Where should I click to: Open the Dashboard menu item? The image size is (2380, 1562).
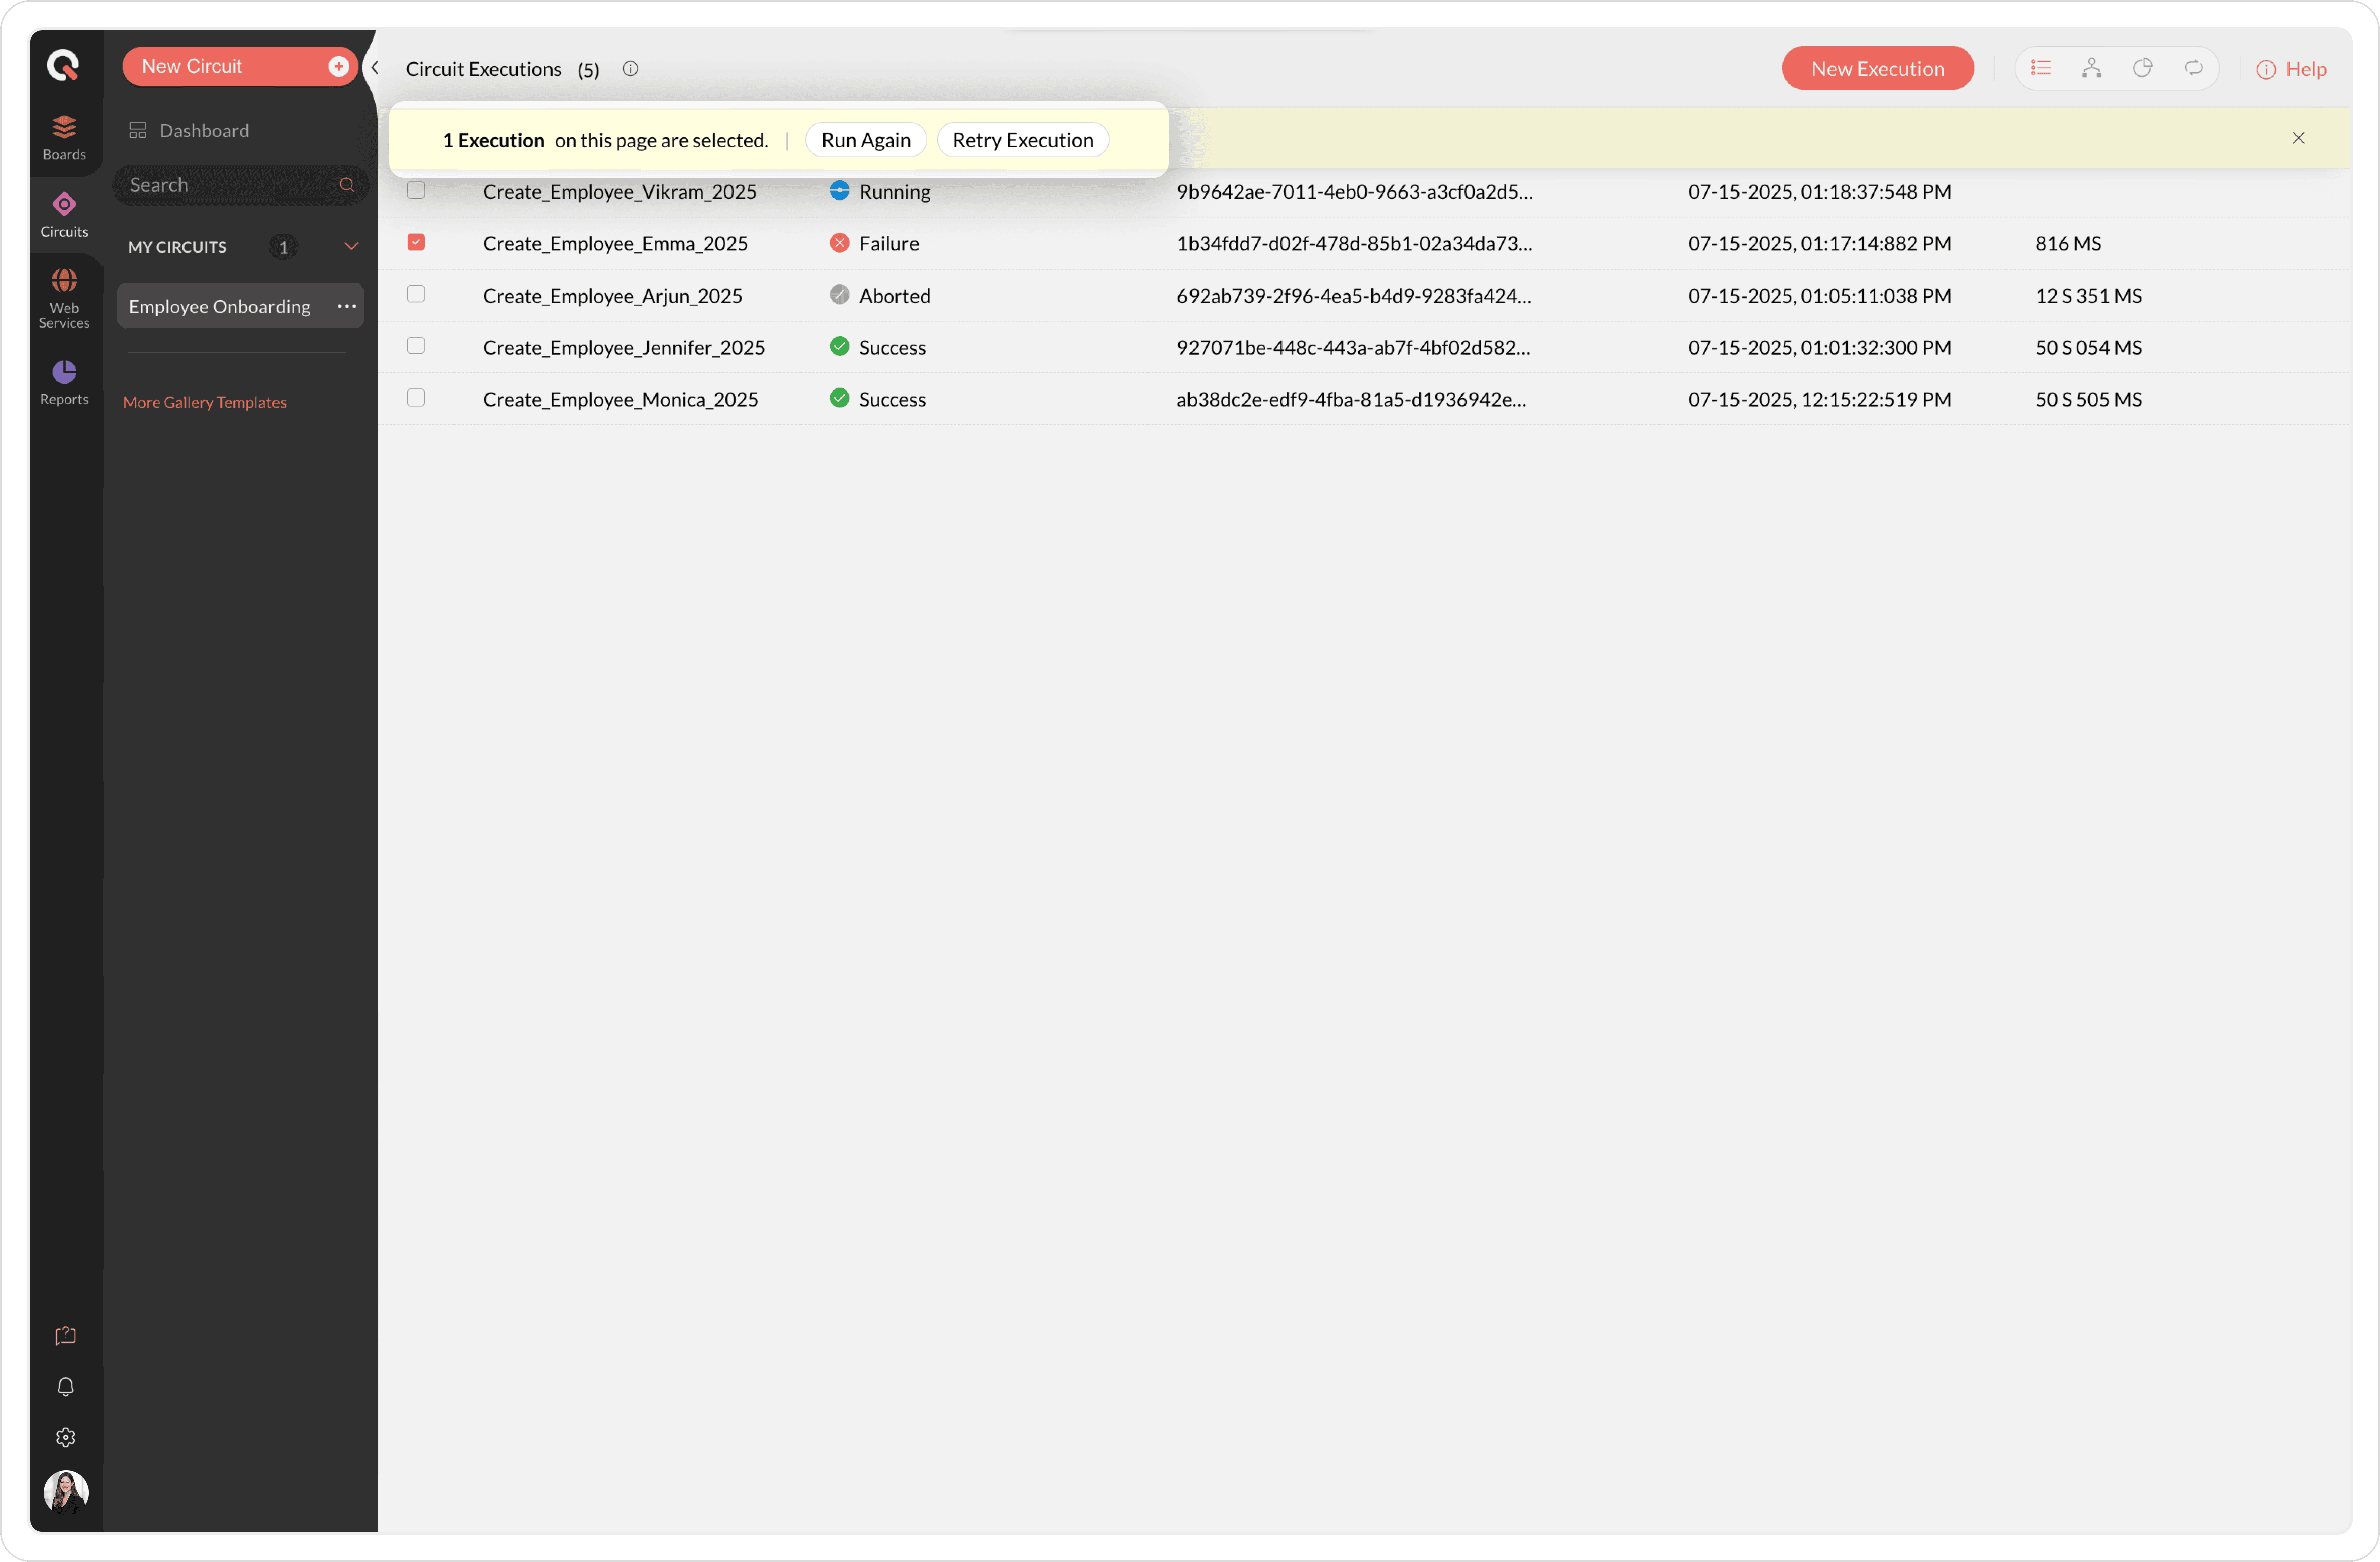tap(204, 130)
